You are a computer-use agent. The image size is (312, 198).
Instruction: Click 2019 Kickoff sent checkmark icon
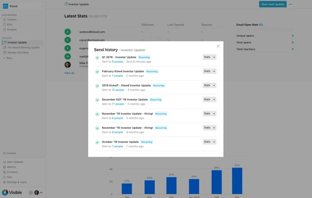tap(97, 86)
